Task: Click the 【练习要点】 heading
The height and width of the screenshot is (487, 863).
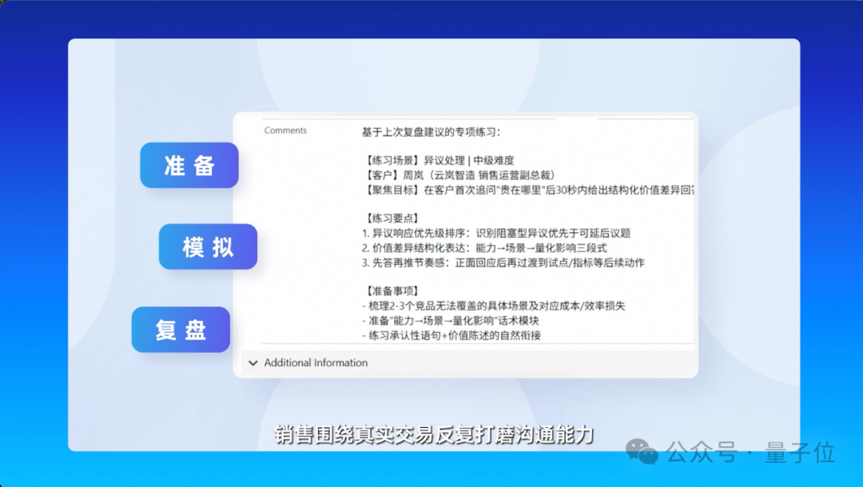Action: point(392,218)
